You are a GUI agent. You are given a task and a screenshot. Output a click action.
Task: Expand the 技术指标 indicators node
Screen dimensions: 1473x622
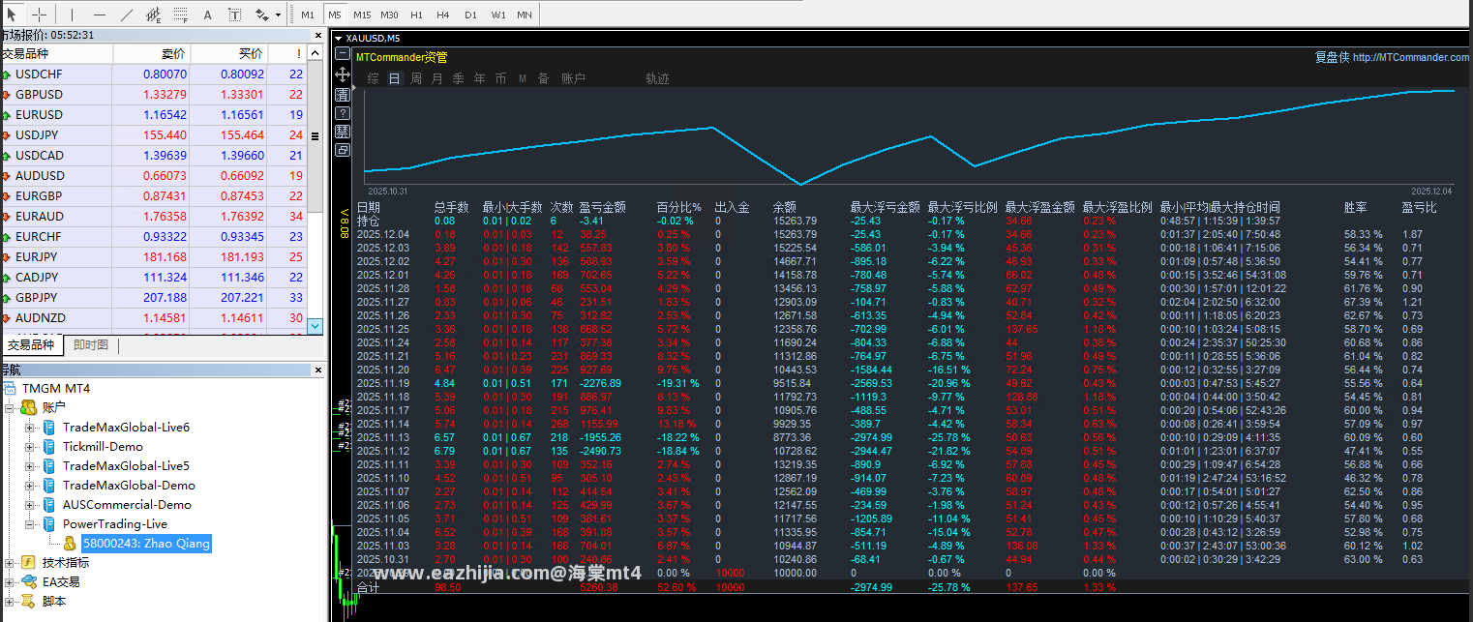point(11,562)
